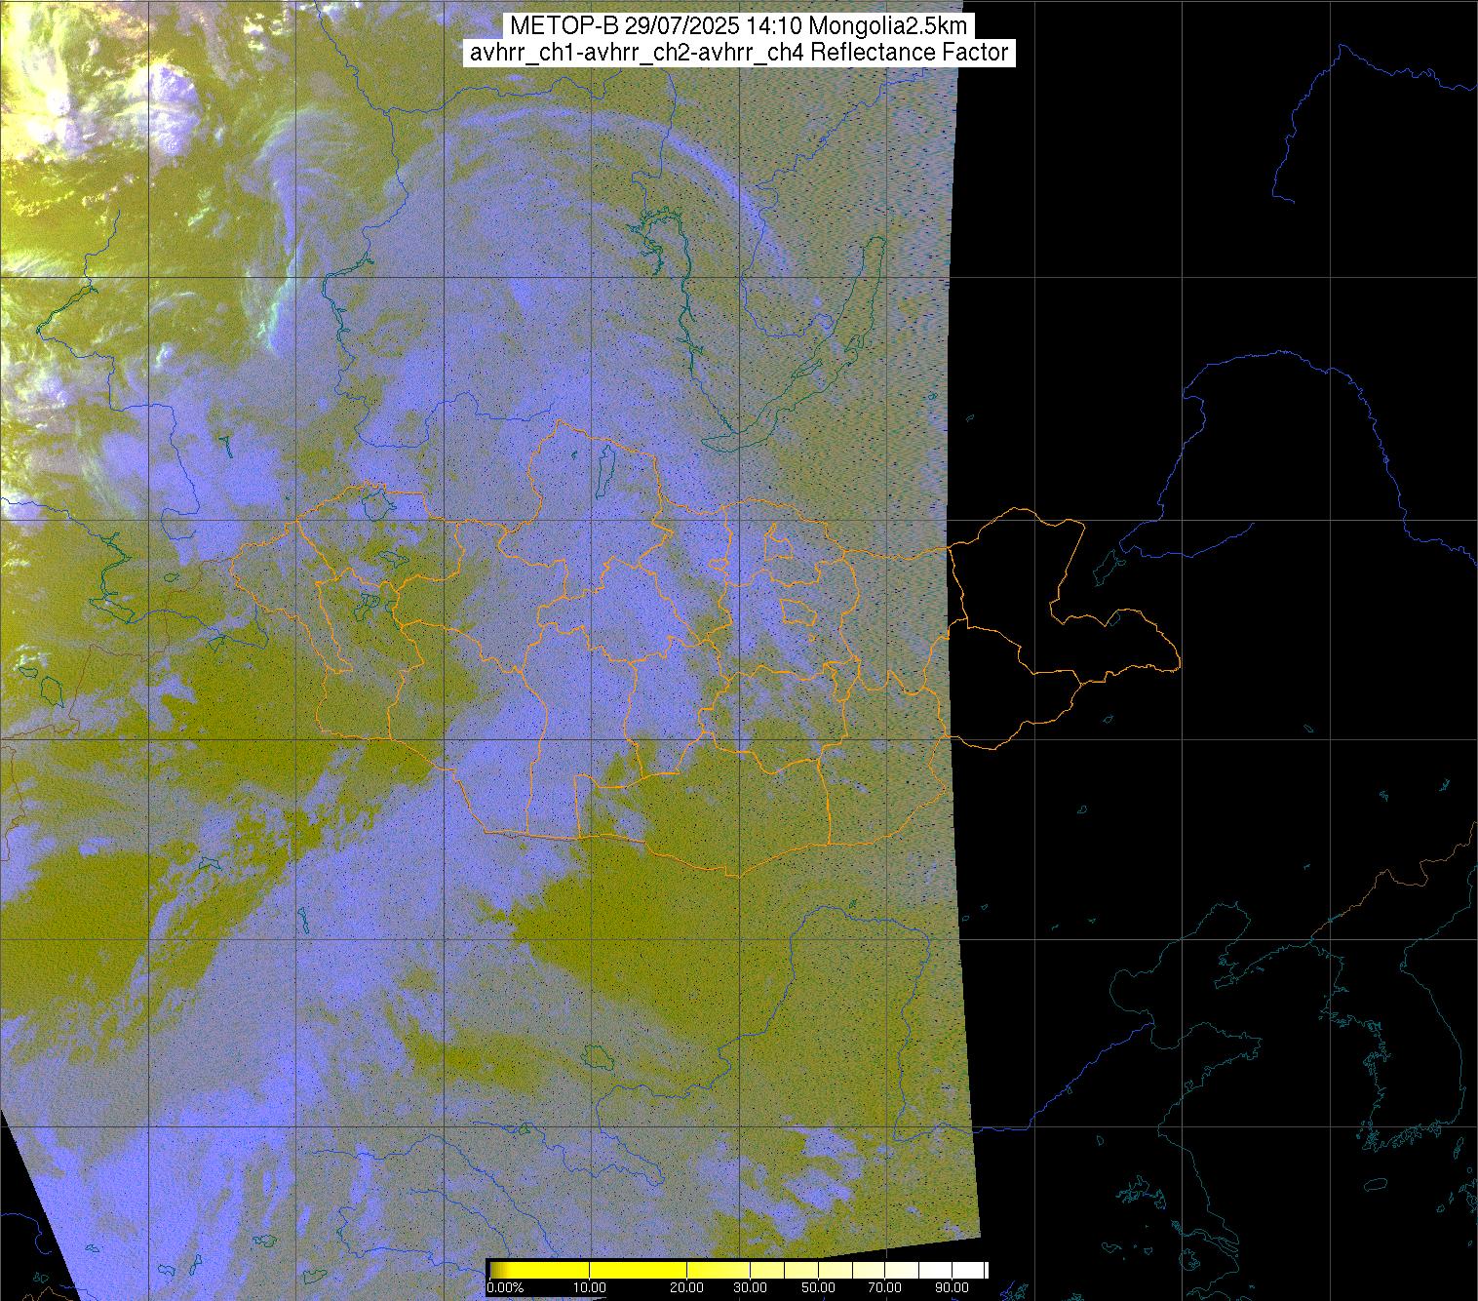Click the METOP-B date and time title line
This screenshot has height=1301, width=1478.
[x=738, y=25]
